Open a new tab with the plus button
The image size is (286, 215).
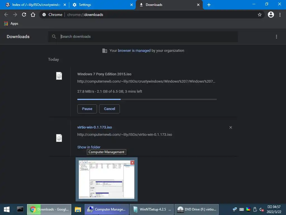pos(209,5)
